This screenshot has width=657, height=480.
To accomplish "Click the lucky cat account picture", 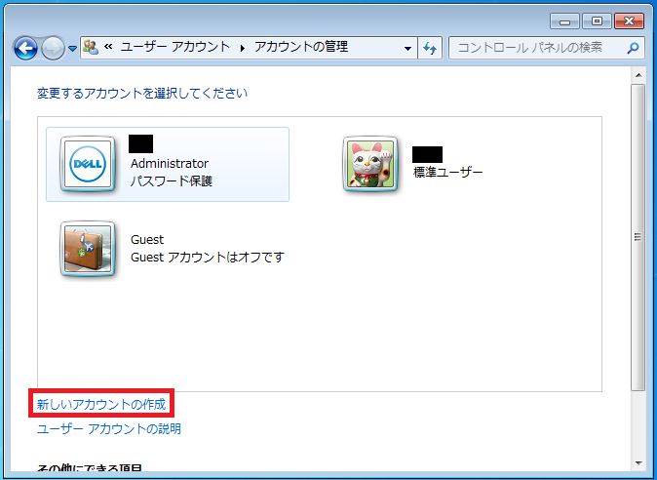I will point(370,164).
